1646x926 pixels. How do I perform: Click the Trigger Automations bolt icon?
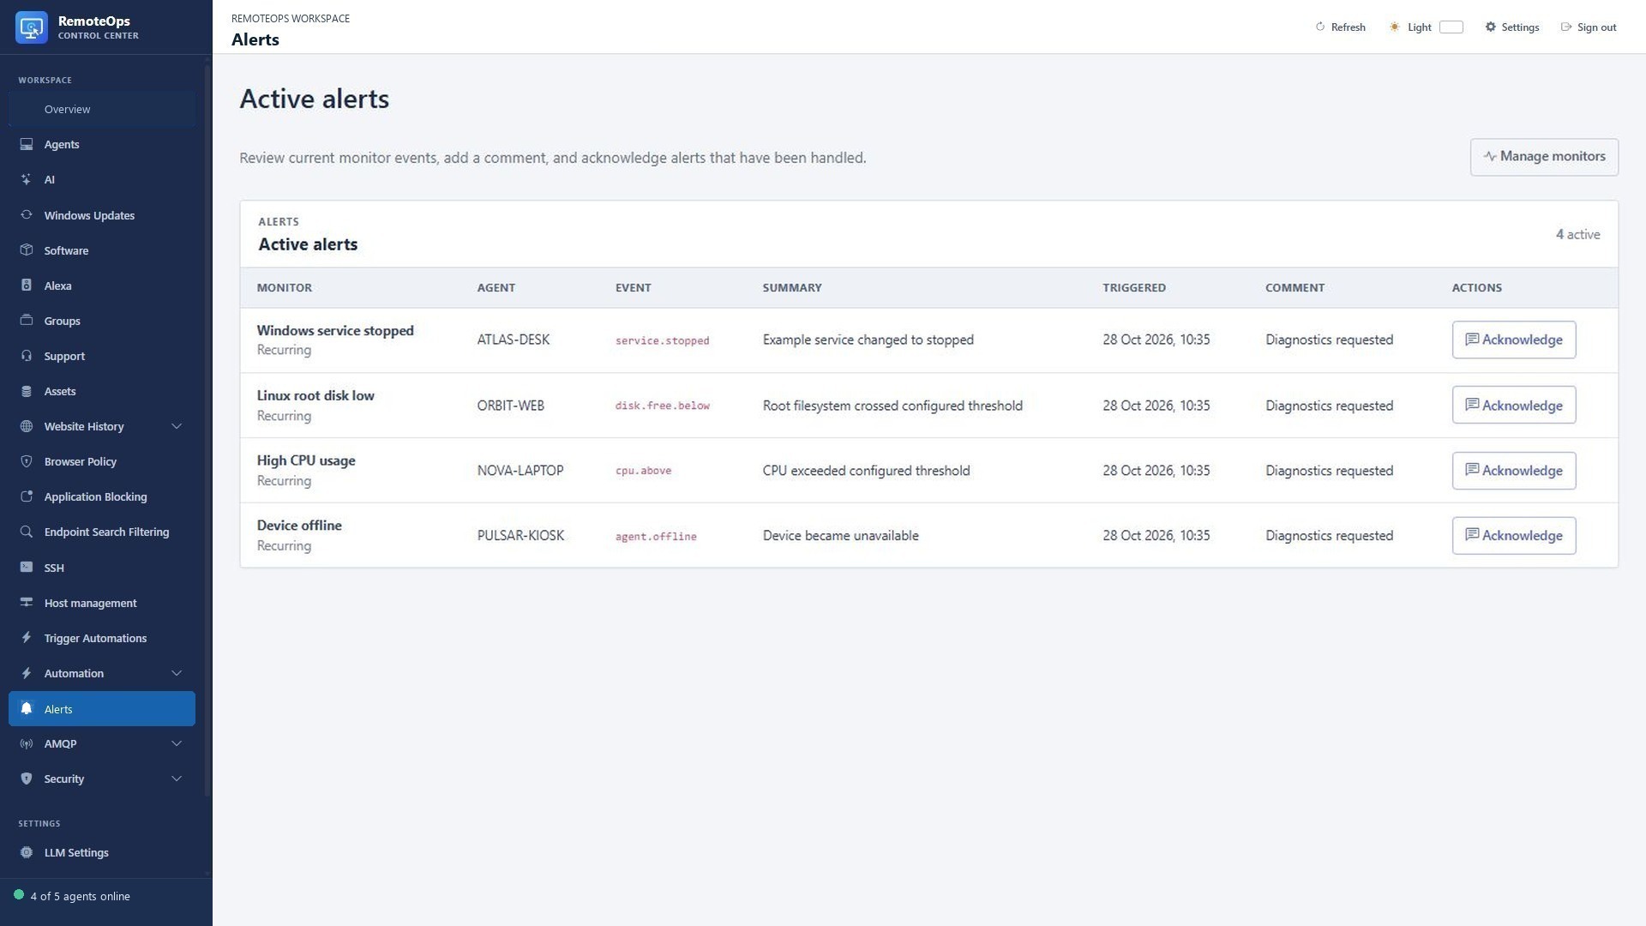point(27,638)
